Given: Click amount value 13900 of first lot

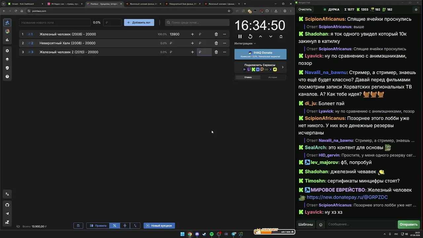Looking at the screenshot, I should pos(174,34).
